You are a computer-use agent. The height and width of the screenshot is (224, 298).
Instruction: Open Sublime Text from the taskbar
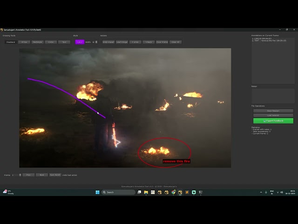click(187, 192)
